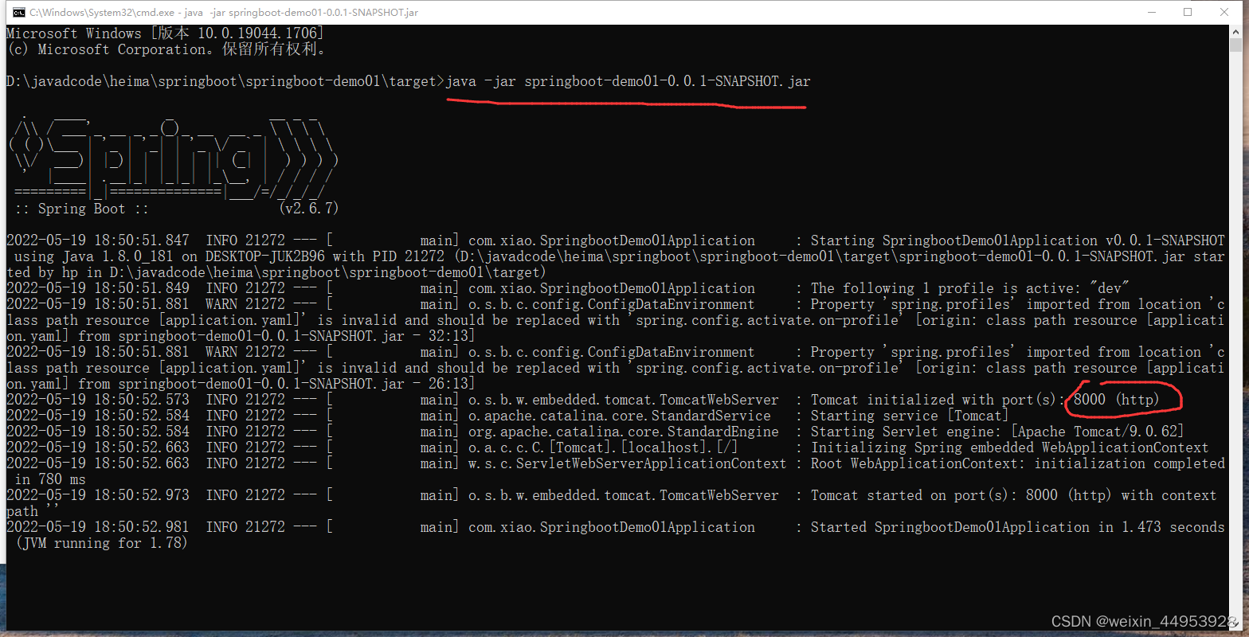Click the version text '(v2.6.7)'

(309, 209)
